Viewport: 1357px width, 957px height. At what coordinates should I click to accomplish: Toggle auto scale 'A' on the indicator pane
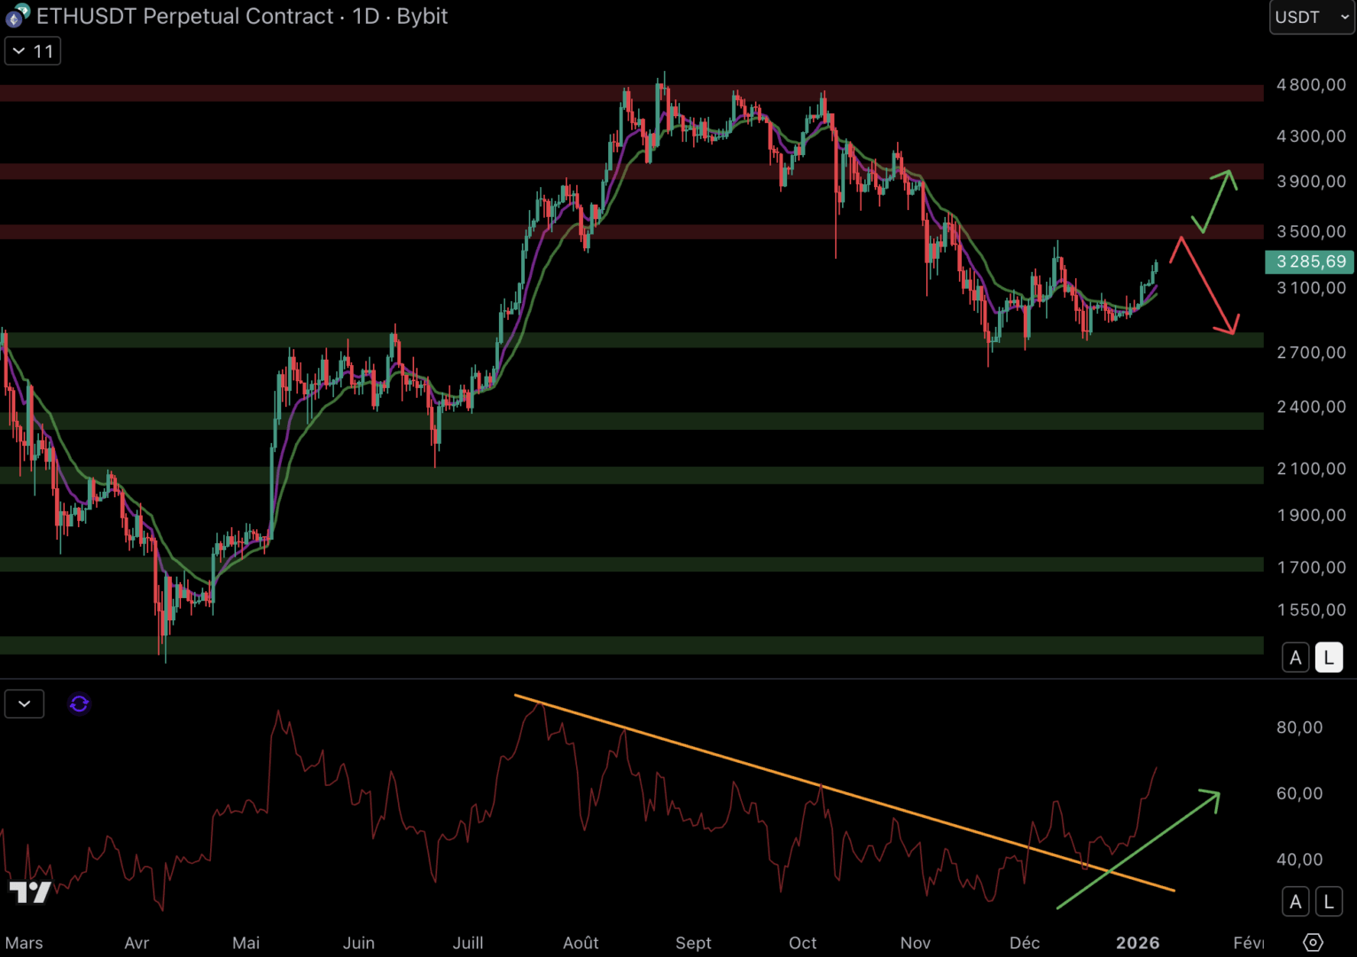click(x=1295, y=902)
